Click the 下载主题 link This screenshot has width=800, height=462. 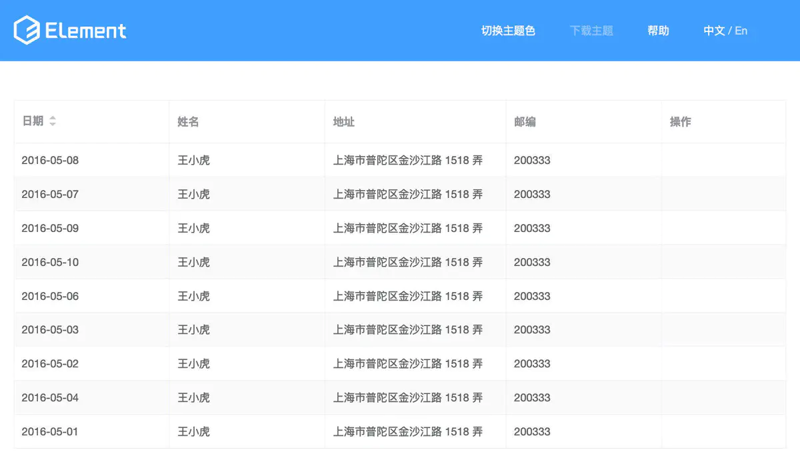(592, 30)
